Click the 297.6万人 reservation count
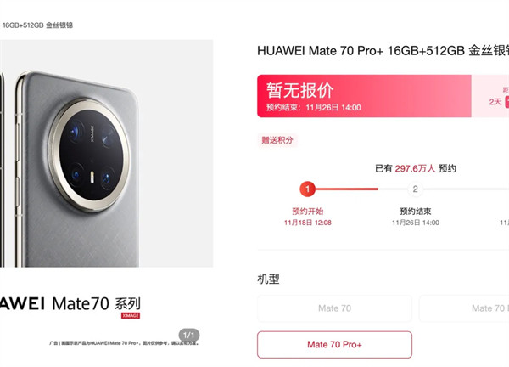 [415, 168]
